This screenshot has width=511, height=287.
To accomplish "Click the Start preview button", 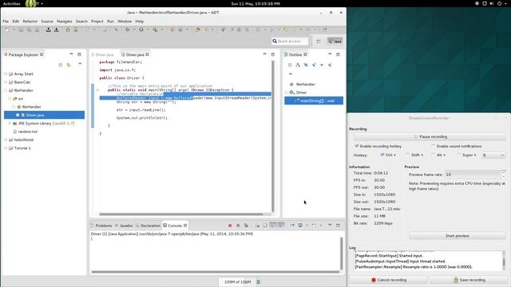I will (x=457, y=236).
